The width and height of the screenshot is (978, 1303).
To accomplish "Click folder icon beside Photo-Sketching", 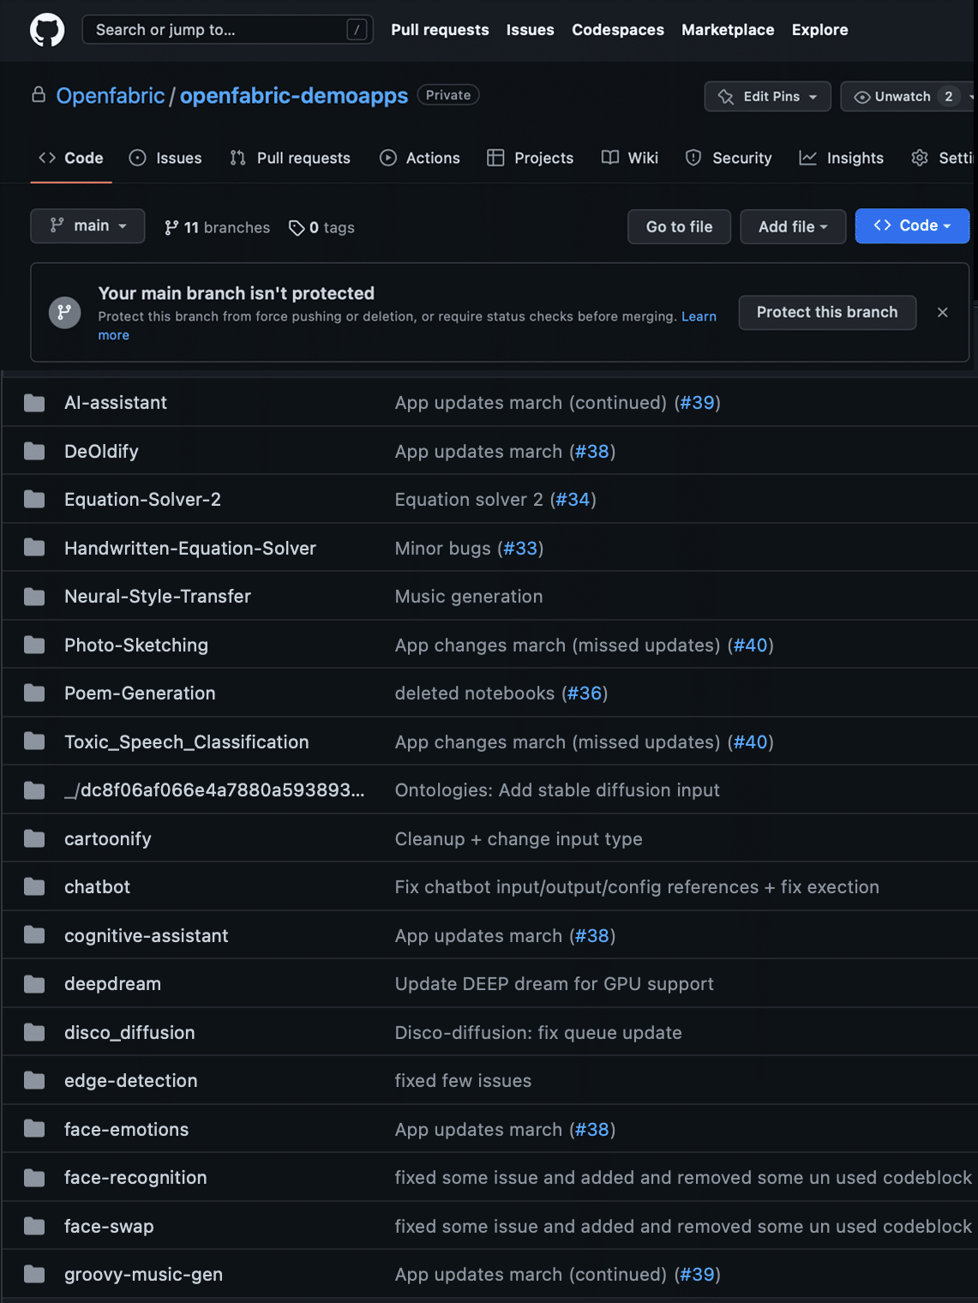I will [x=34, y=645].
